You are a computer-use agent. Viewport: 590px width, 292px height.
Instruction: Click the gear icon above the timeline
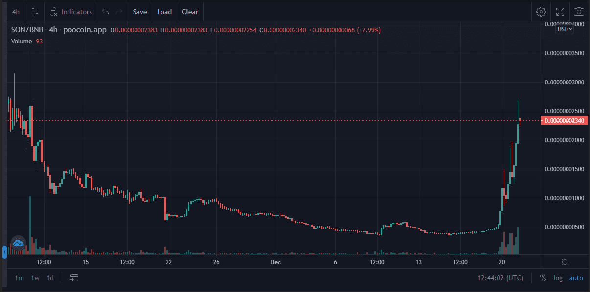click(x=565, y=262)
